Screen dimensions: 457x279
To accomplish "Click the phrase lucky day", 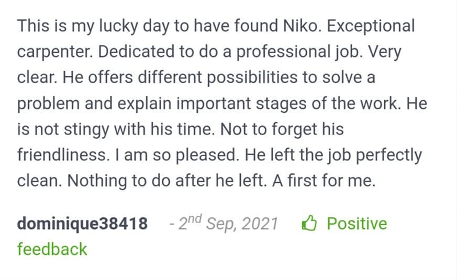I will (x=134, y=26).
